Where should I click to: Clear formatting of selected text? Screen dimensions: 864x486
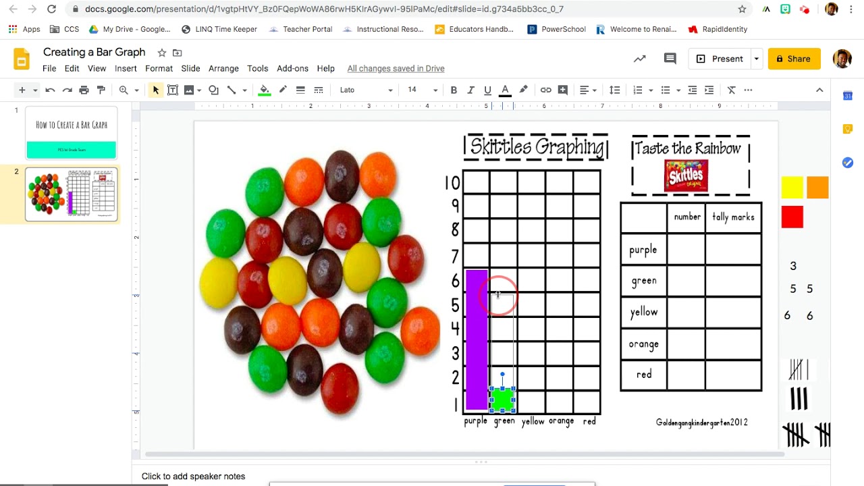[731, 90]
